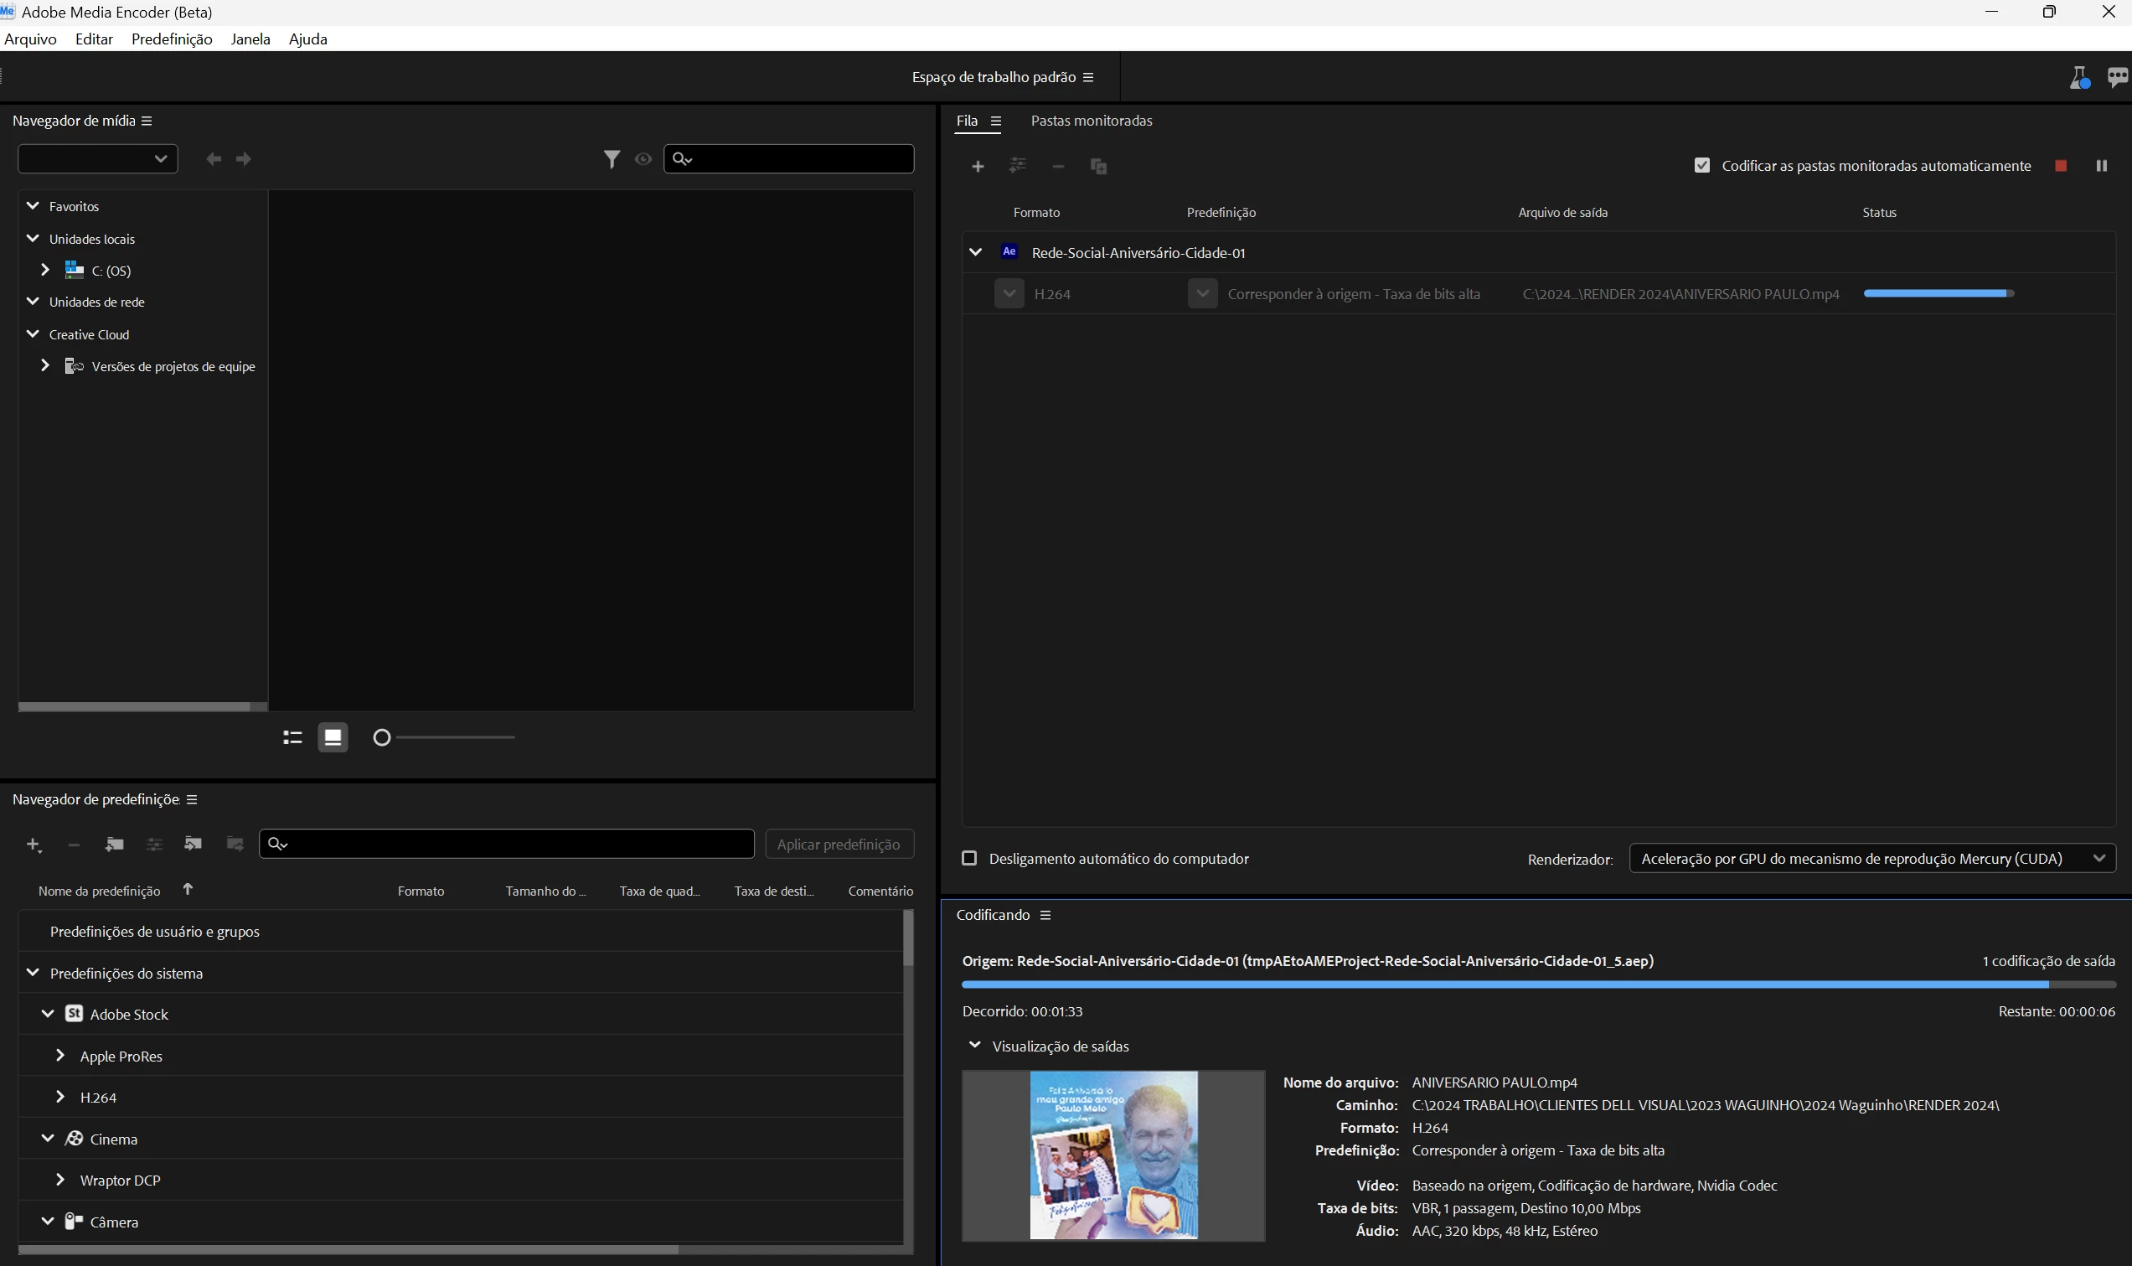Open the Predefinição menu
Viewport: 2132px width, 1266px height.
point(172,39)
